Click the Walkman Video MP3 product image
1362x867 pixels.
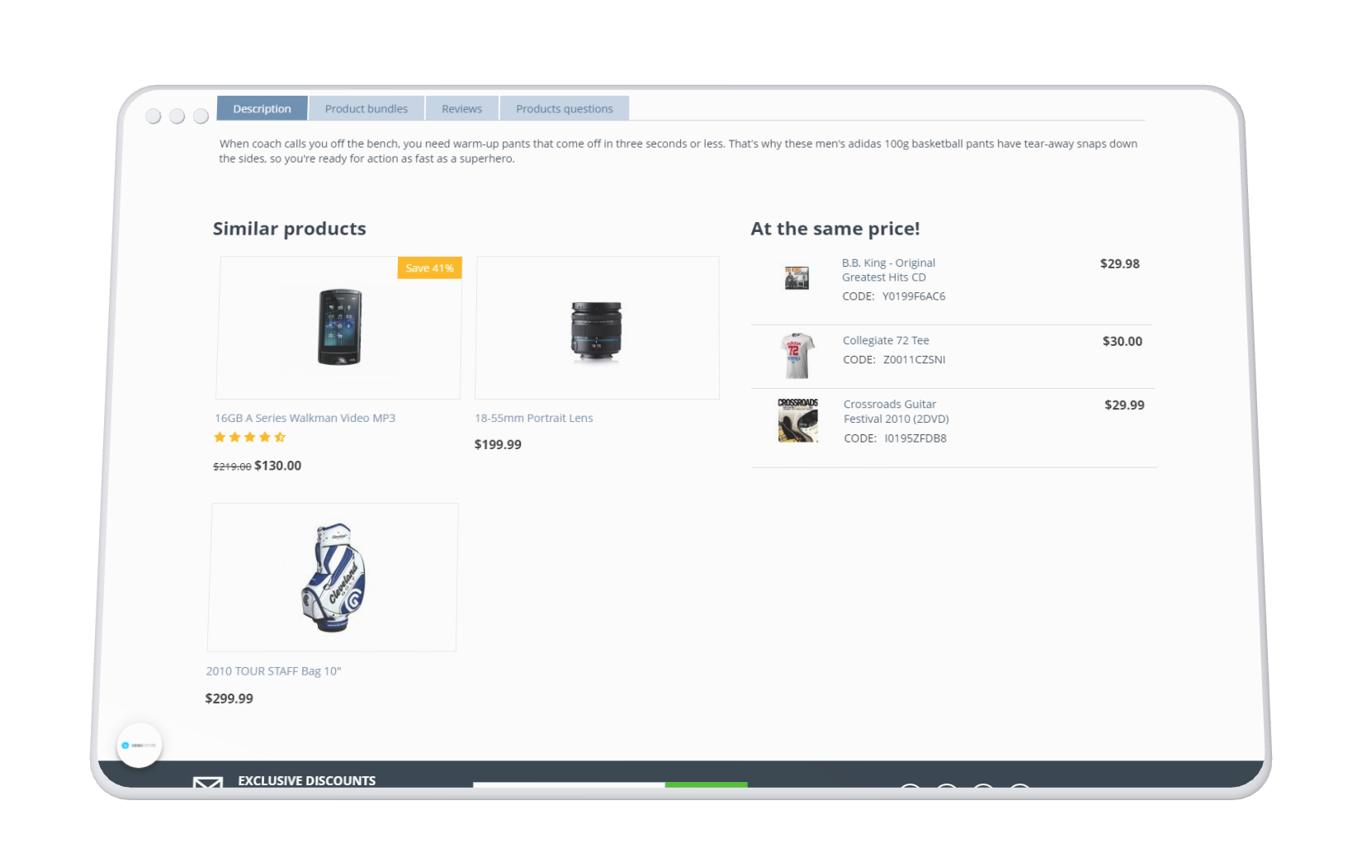coord(339,328)
